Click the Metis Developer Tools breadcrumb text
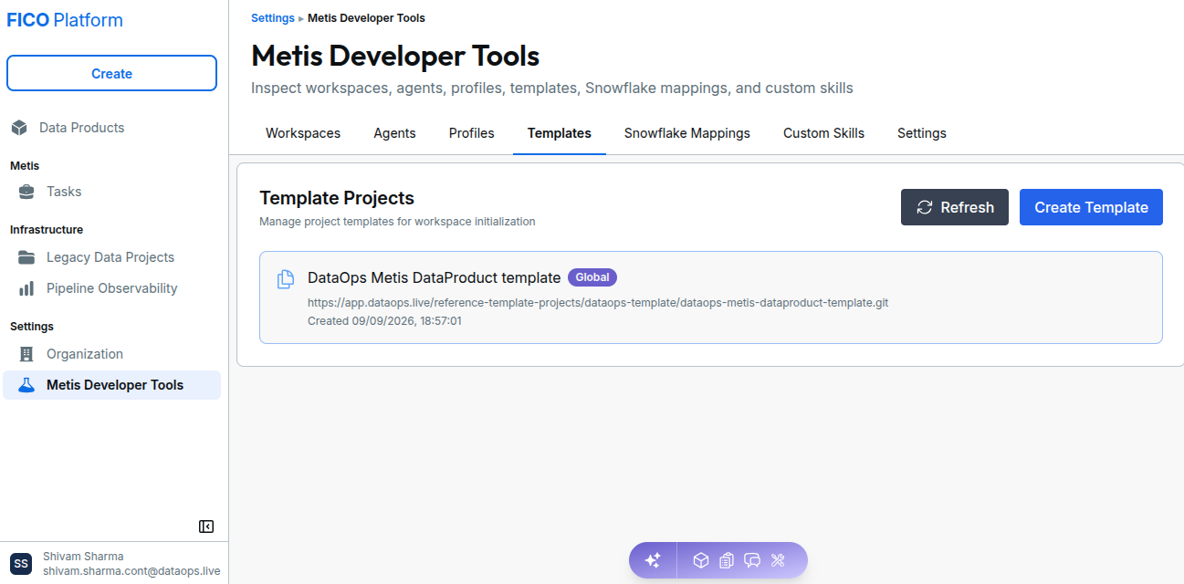The width and height of the screenshot is (1184, 584). tap(366, 18)
